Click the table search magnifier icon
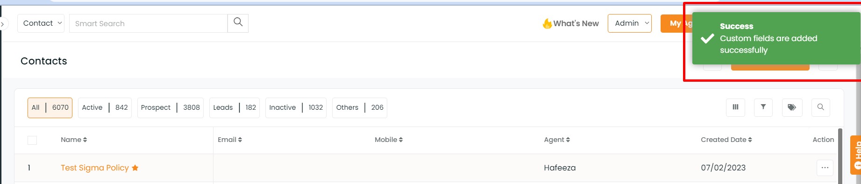The image size is (861, 184). (821, 107)
